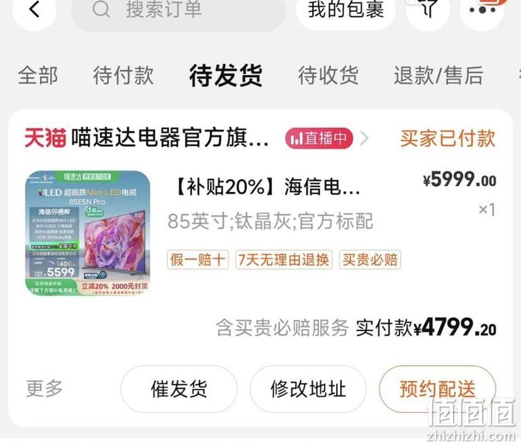Expand the 更多 options

point(45,388)
